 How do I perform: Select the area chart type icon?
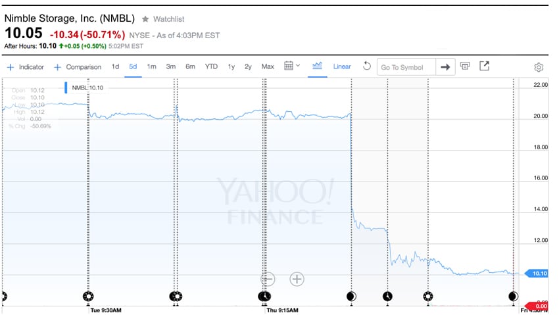pyautogui.click(x=317, y=66)
